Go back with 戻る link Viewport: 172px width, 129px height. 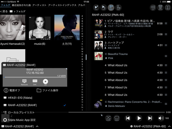tap(4, 11)
